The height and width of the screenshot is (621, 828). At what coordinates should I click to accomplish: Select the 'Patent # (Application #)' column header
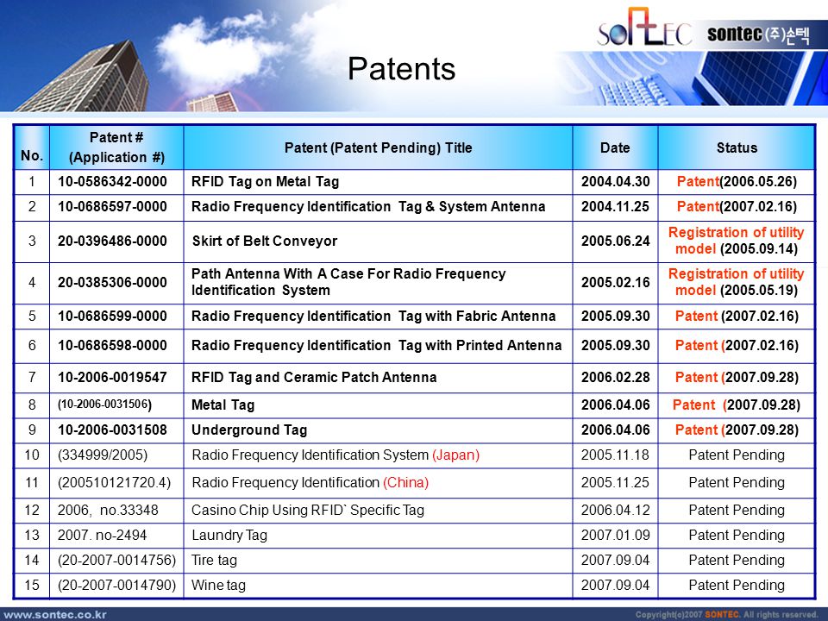point(116,147)
